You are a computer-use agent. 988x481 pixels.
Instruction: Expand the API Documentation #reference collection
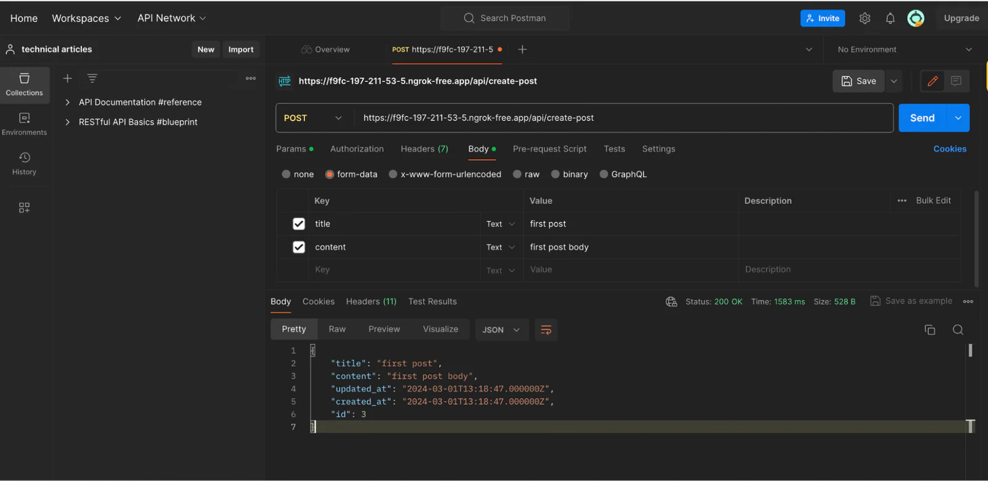click(67, 102)
